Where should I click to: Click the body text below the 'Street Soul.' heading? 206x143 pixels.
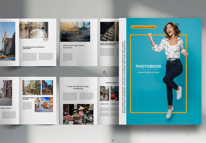(9, 115)
